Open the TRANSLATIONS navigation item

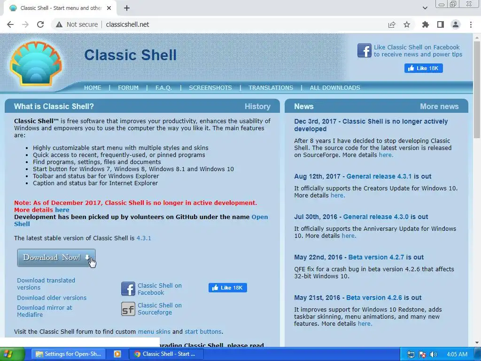271,88
